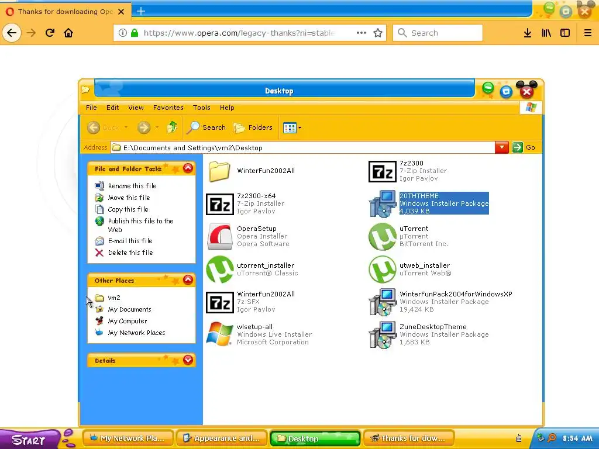Select the 7z2300-x64 installer icon

pos(220,204)
